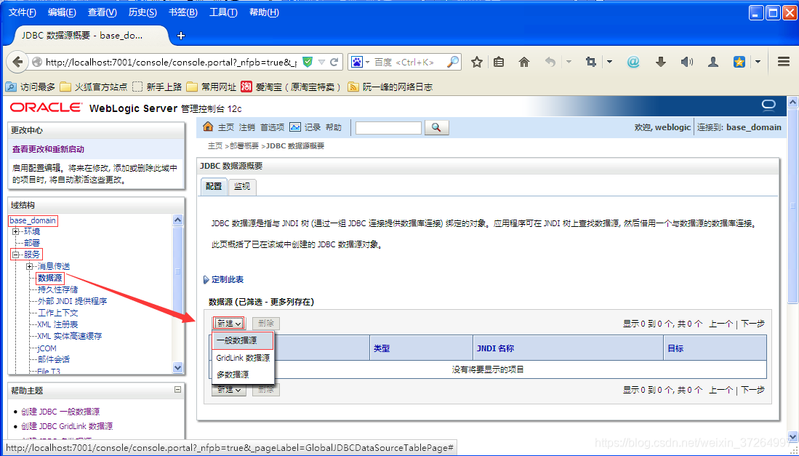Click the browser URL address field
Image resolution: width=799 pixels, height=456 pixels.
pyautogui.click(x=171, y=62)
